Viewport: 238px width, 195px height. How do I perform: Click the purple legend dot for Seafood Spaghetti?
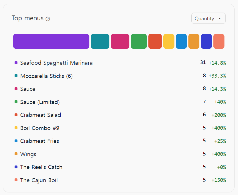[16, 63]
